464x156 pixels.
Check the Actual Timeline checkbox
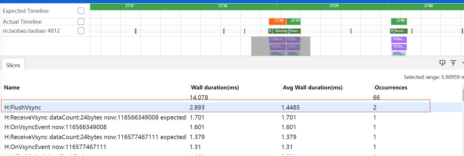(81, 22)
